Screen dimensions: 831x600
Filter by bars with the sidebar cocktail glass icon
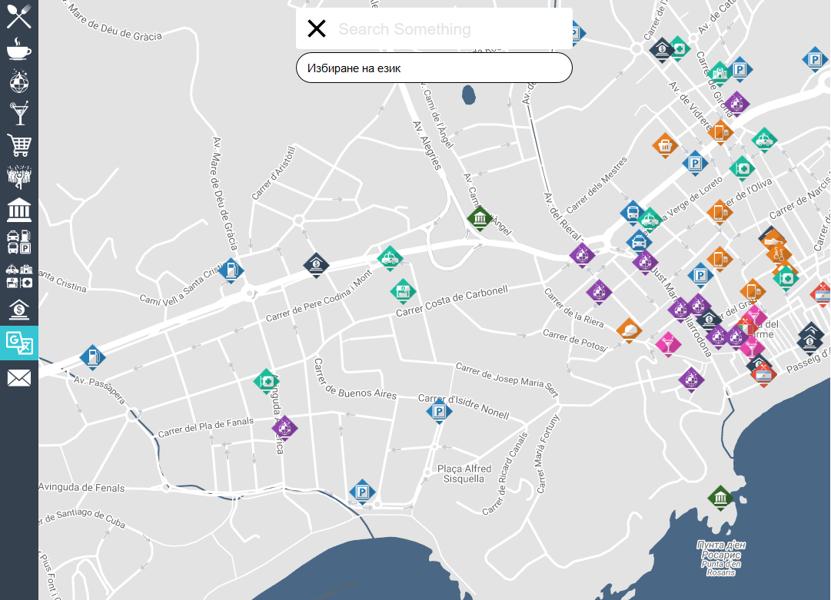click(19, 114)
